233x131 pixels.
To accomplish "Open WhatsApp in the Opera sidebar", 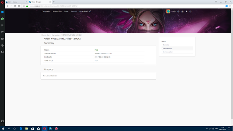I will (x=3, y=19).
